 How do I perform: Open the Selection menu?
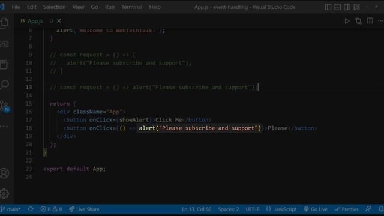pos(55,7)
